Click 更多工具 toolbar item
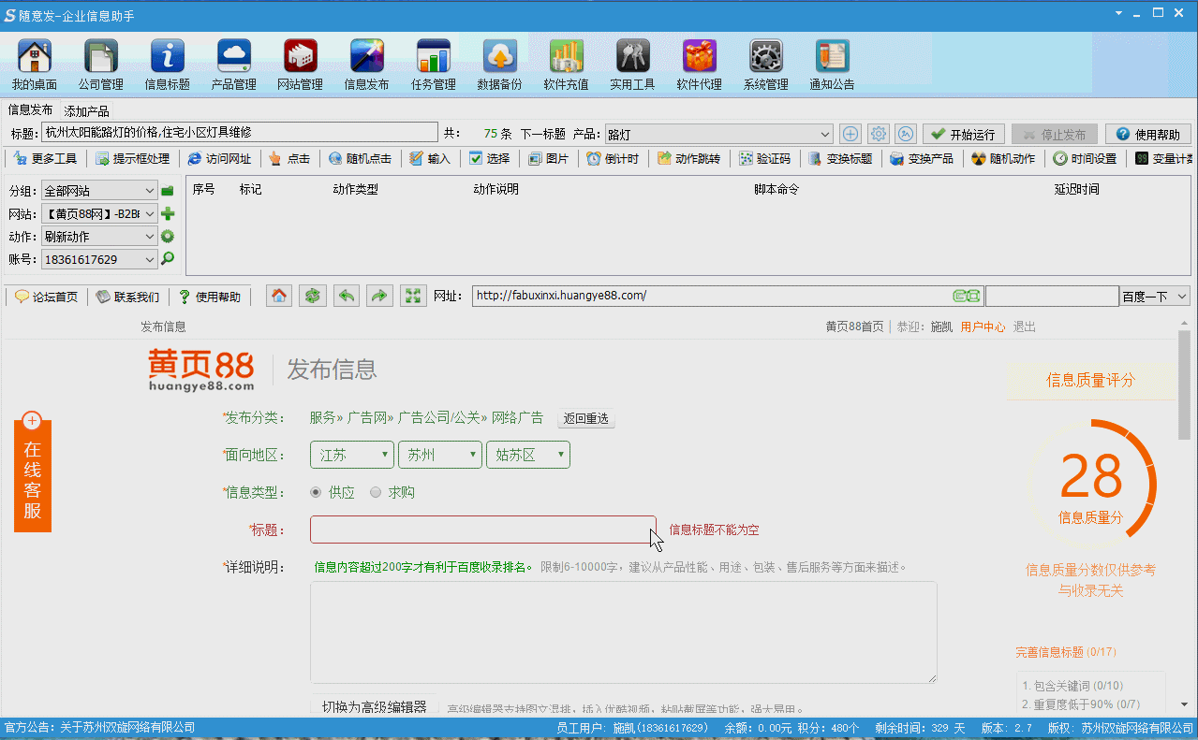Screen dimensions: 1198x740 click(x=45, y=159)
